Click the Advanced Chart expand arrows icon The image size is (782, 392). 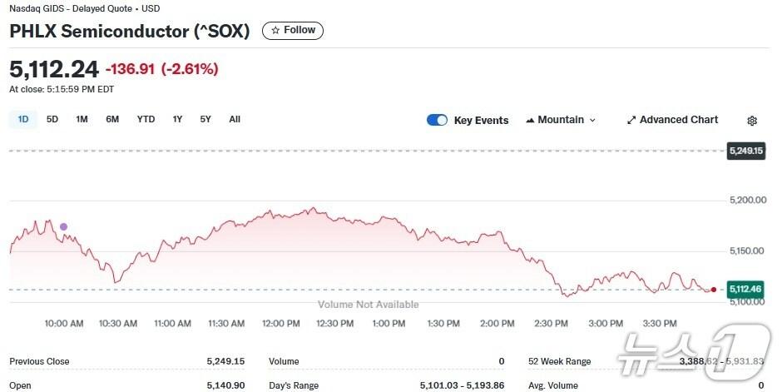pyautogui.click(x=631, y=120)
